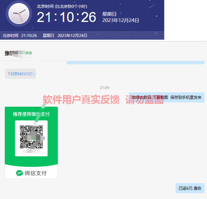Click the 微信支付 logo icon
The height and width of the screenshot is (199, 207).
point(19,173)
